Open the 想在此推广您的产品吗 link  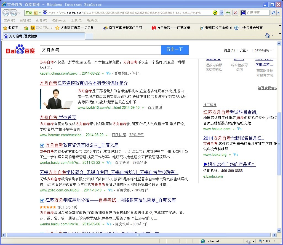click(x=229, y=164)
